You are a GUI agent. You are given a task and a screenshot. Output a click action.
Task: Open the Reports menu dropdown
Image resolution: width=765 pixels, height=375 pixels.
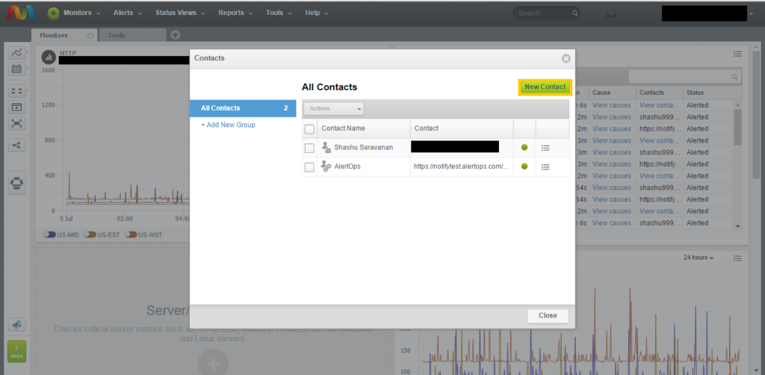click(235, 13)
